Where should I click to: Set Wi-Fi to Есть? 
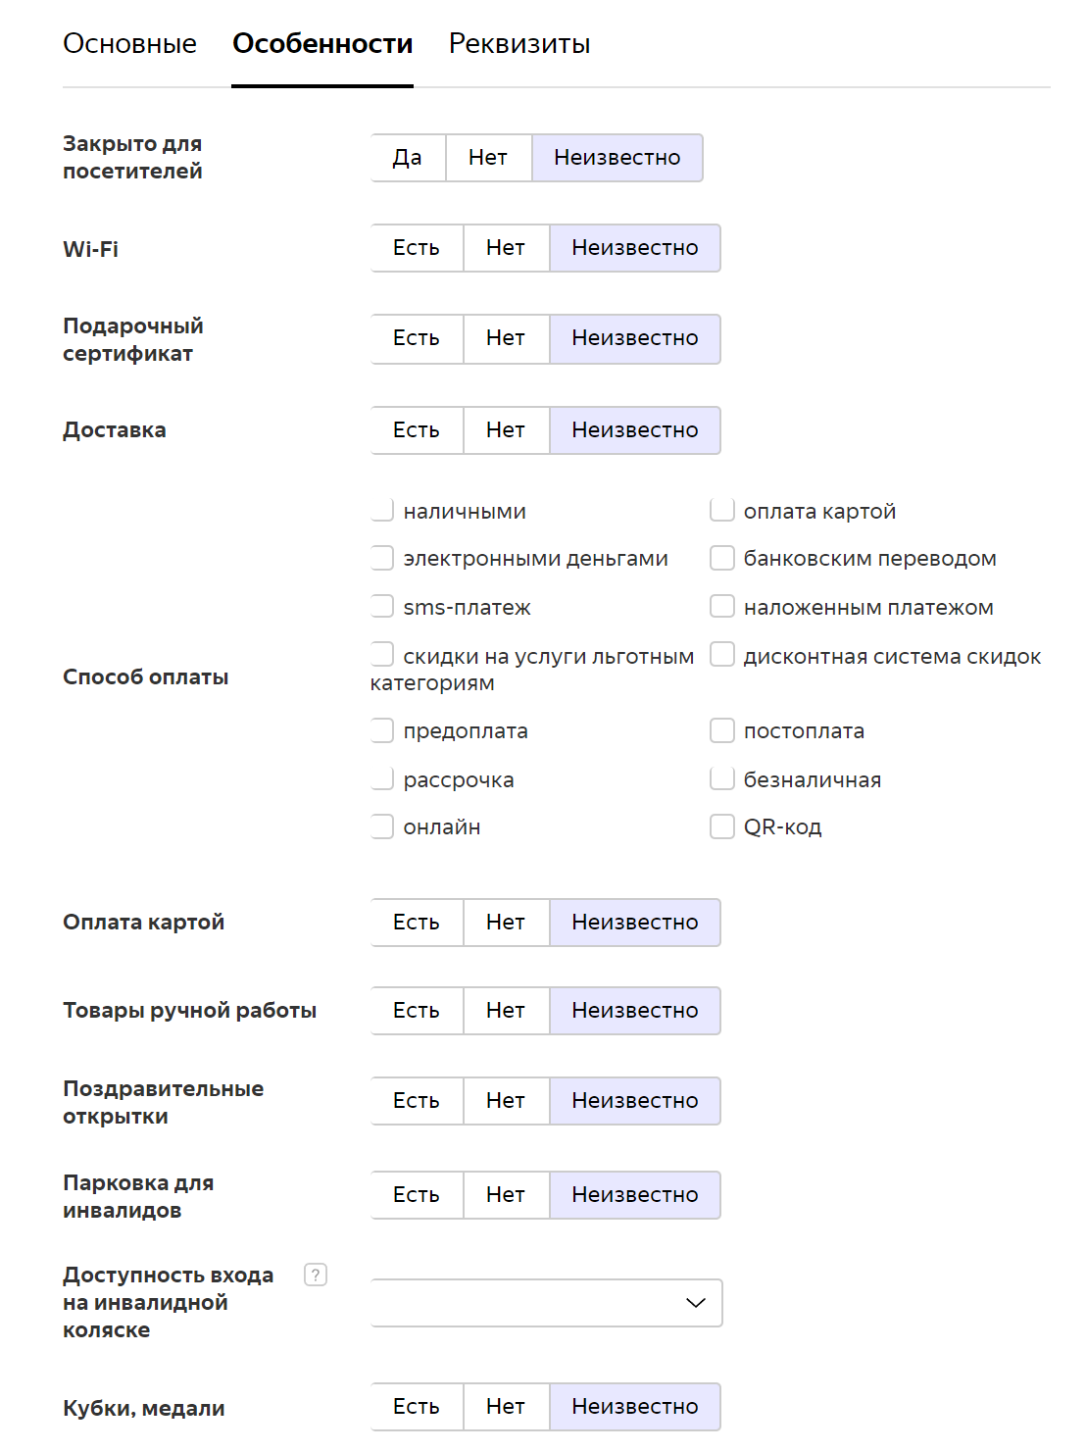pyautogui.click(x=417, y=248)
